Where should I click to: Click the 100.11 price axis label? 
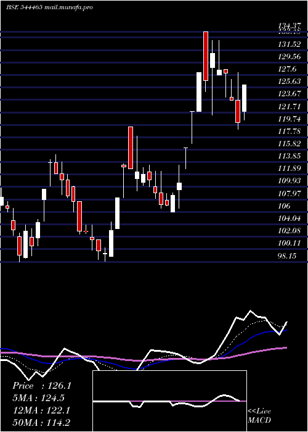click(x=289, y=243)
